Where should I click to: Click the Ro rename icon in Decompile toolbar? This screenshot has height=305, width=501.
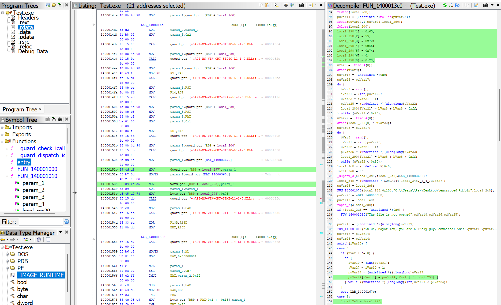[457, 5]
